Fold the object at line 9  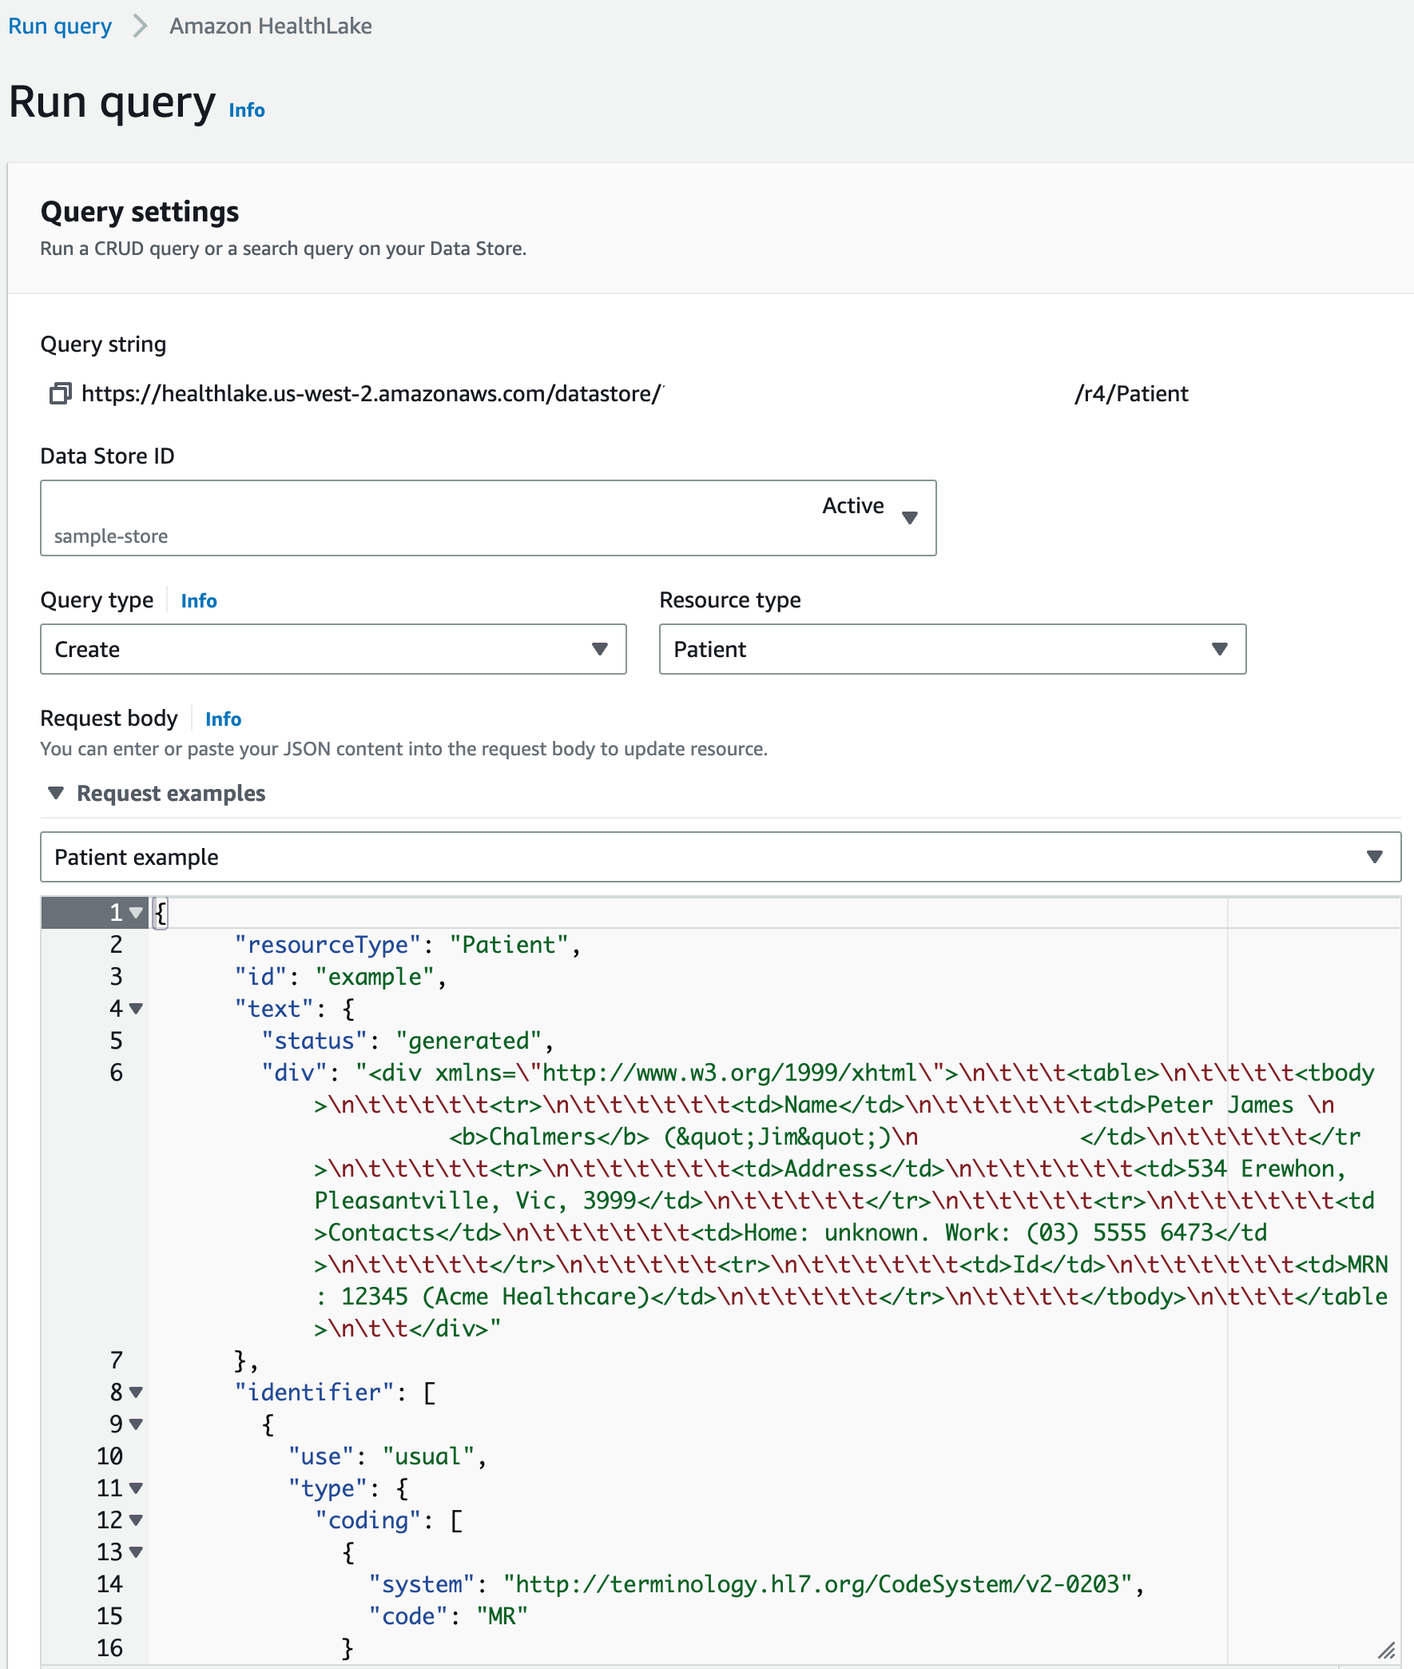click(137, 1425)
